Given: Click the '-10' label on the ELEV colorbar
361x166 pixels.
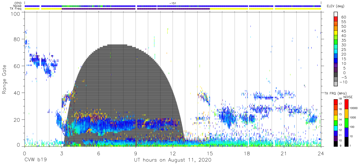Looking at the screenshot, I should tap(343, 82).
